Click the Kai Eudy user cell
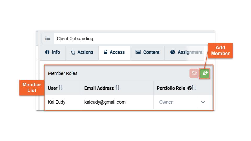 click(x=57, y=102)
